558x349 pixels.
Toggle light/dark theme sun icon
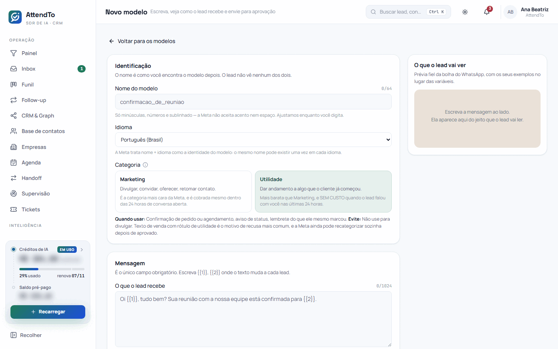point(465,12)
